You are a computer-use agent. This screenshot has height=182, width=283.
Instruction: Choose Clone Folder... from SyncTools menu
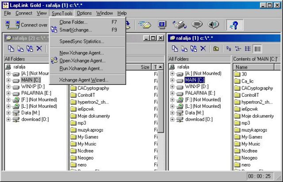point(88,22)
